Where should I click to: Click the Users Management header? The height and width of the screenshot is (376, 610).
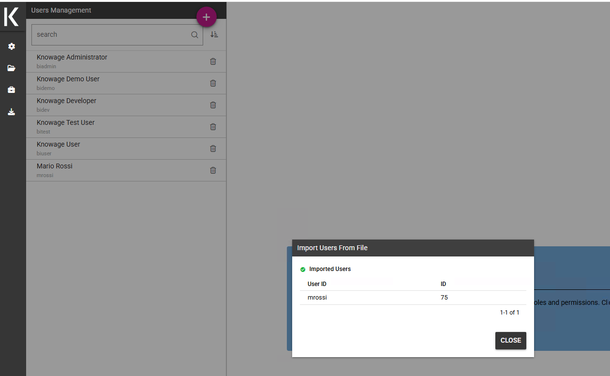click(61, 10)
